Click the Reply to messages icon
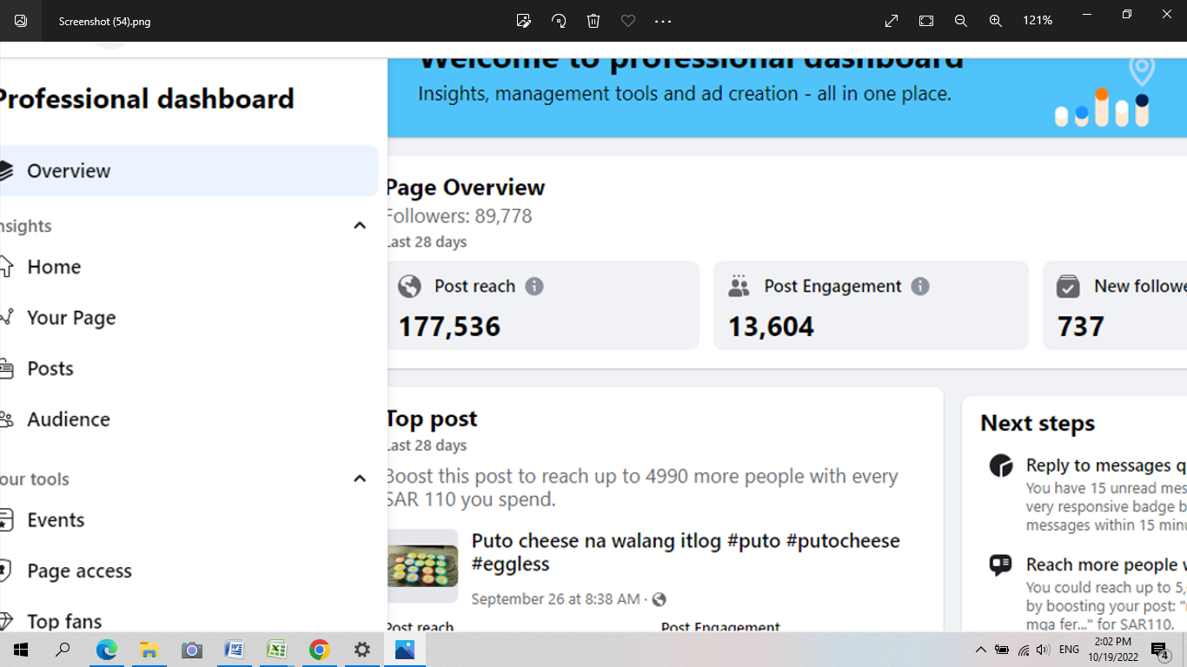The image size is (1187, 667). (x=1001, y=466)
